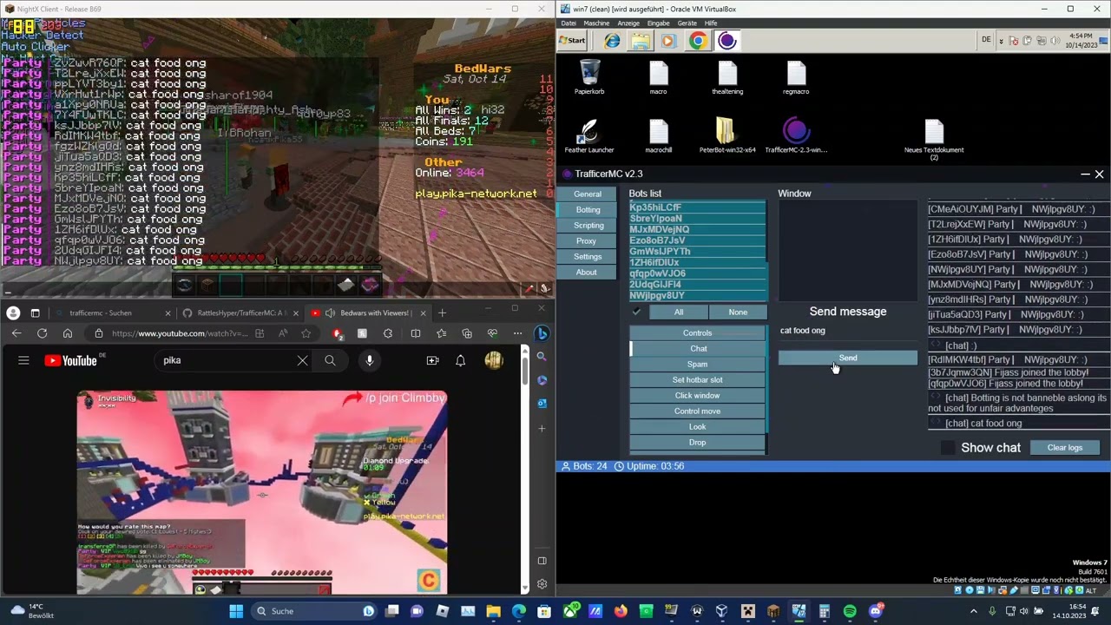Image resolution: width=1111 pixels, height=625 pixels.
Task: Open YouTube hamburger guide menu
Action: pyautogui.click(x=23, y=360)
